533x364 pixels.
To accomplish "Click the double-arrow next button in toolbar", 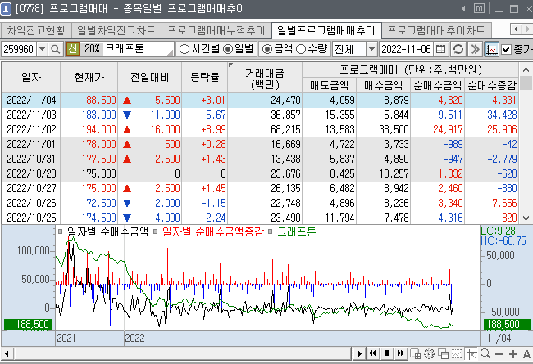I will [473, 49].
